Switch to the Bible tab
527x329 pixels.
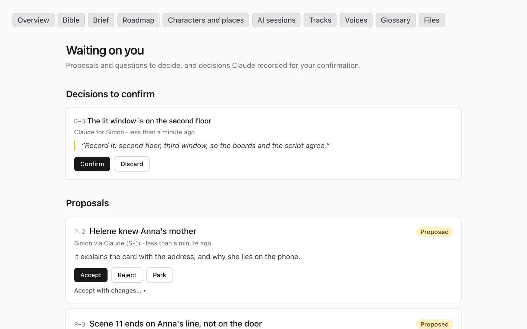[71, 20]
